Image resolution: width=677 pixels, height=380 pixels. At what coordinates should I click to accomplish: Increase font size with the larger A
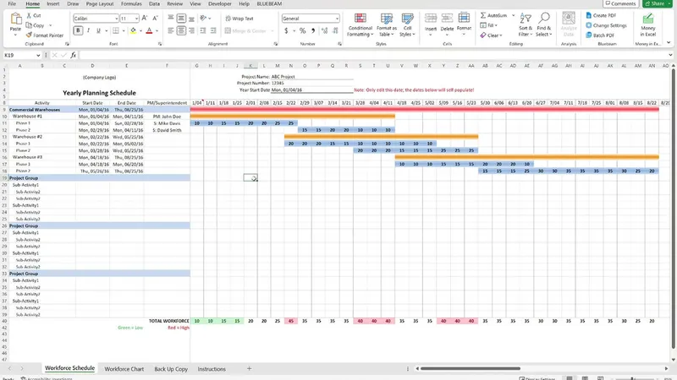pyautogui.click(x=145, y=18)
